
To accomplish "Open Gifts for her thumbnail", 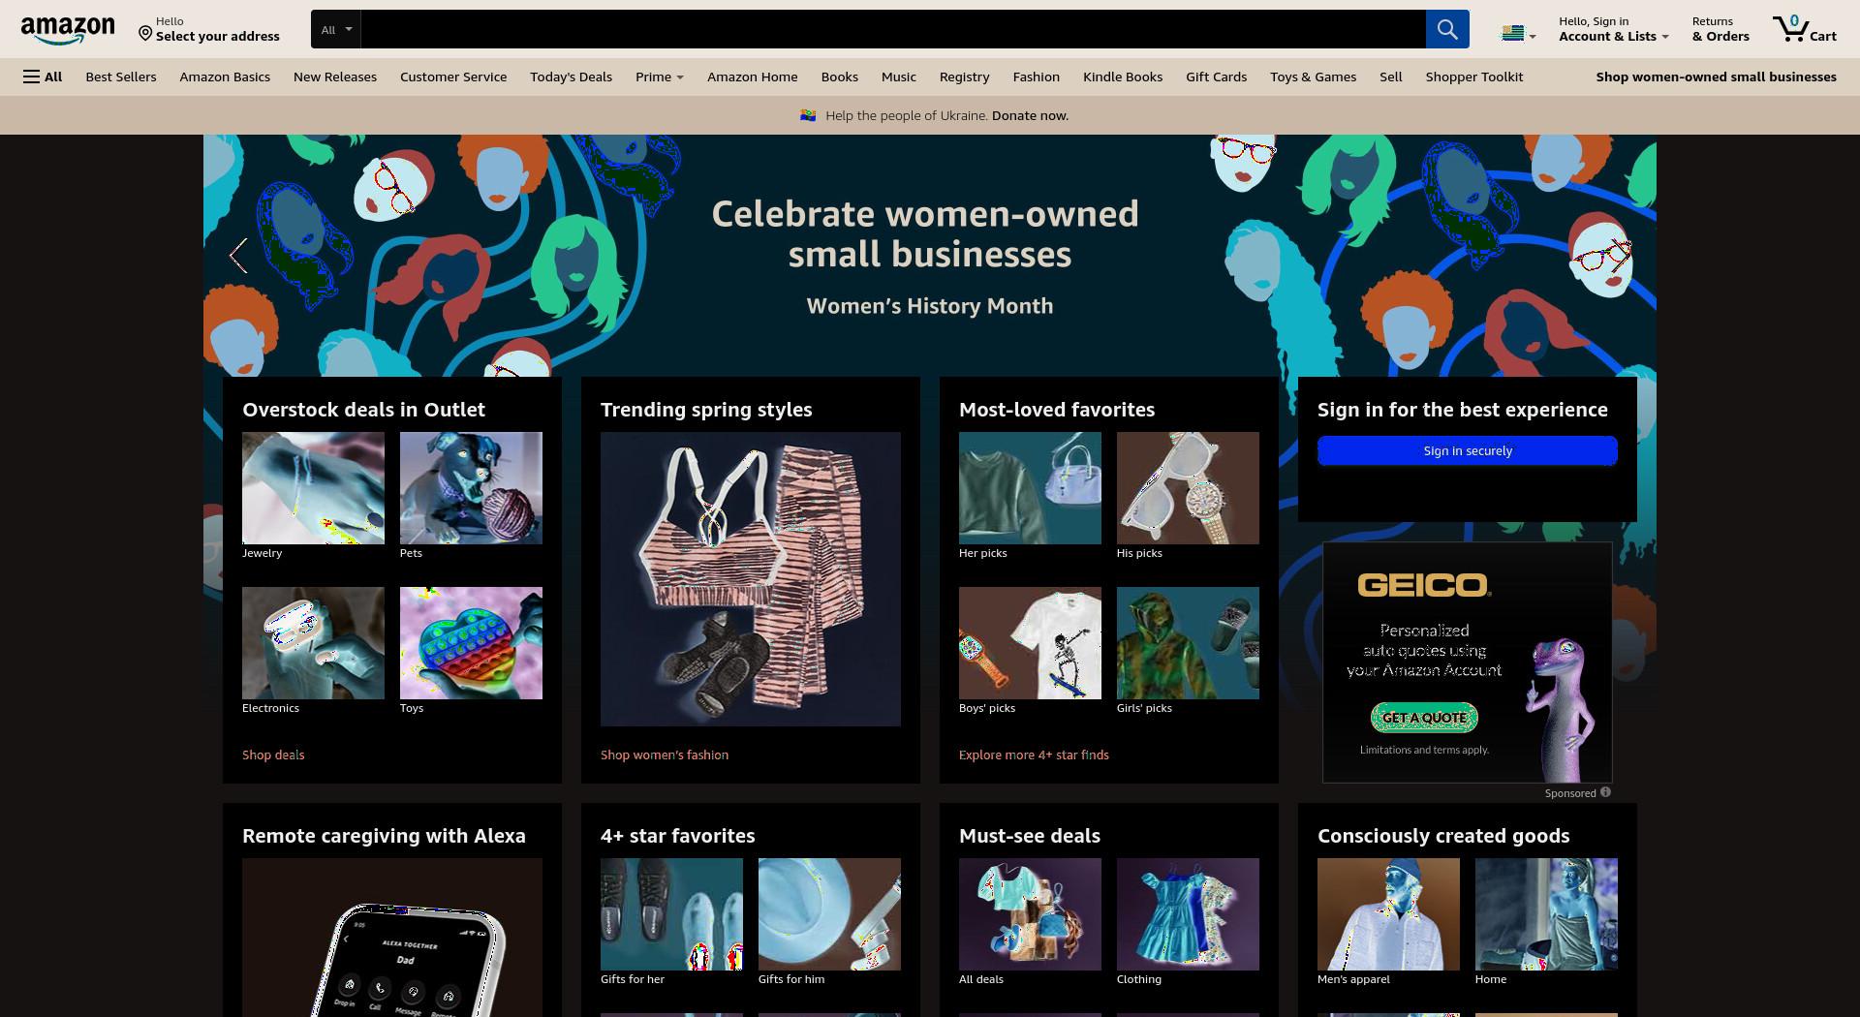I will click(x=671, y=914).
